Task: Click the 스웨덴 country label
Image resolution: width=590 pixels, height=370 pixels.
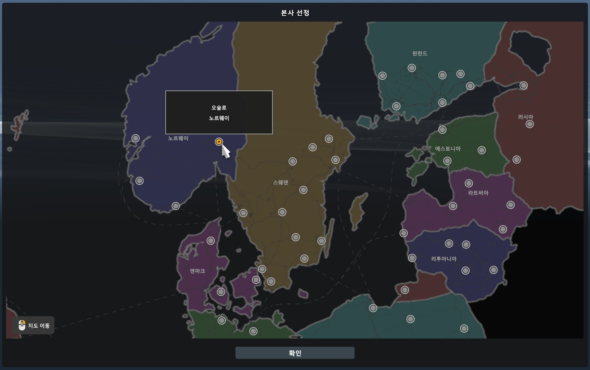Action: [x=280, y=183]
